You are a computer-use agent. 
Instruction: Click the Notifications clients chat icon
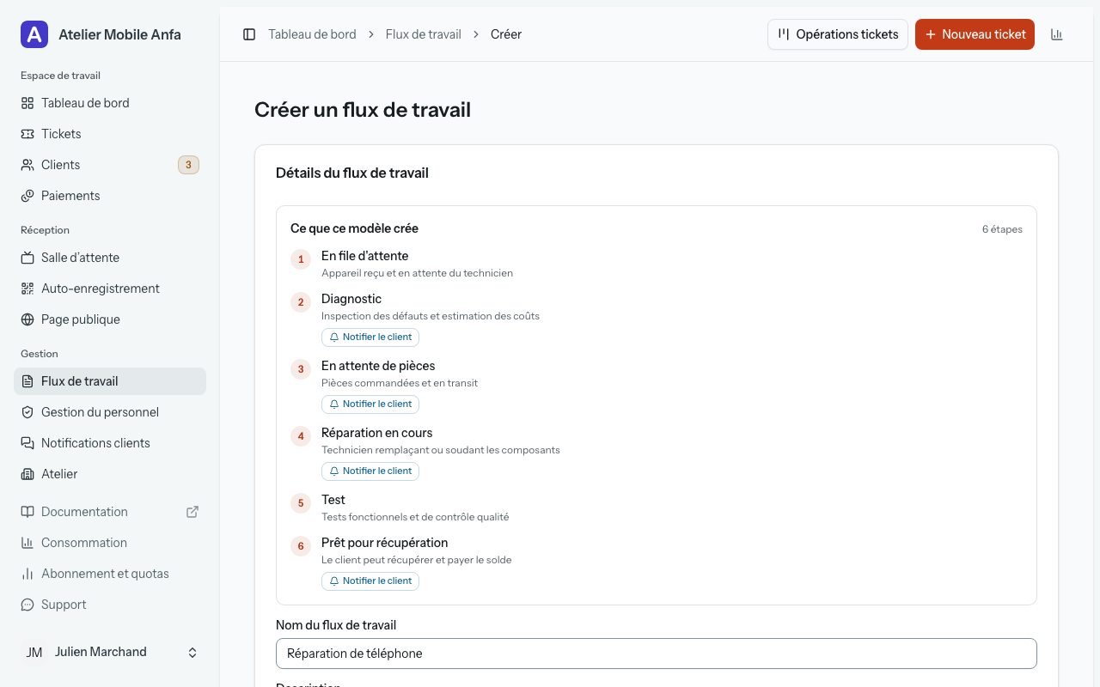pos(27,443)
